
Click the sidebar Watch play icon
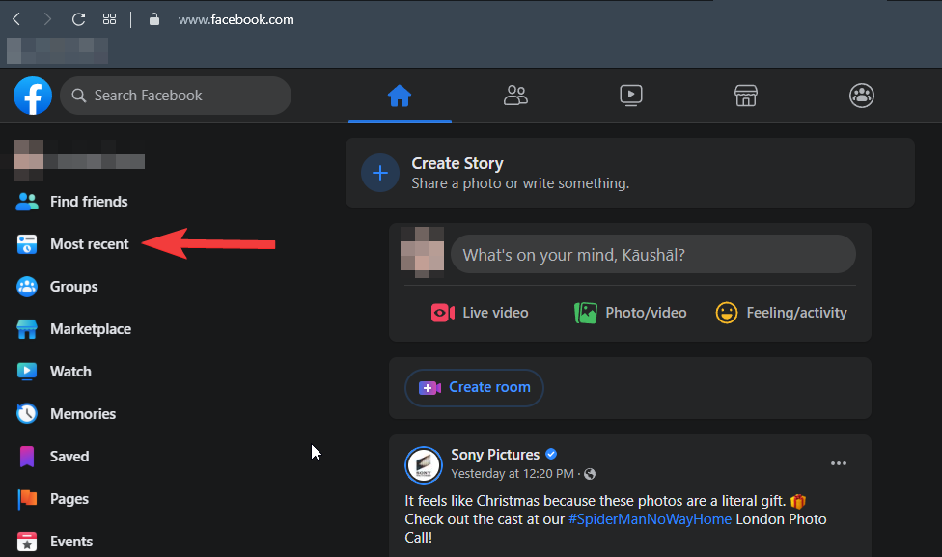[x=26, y=372]
